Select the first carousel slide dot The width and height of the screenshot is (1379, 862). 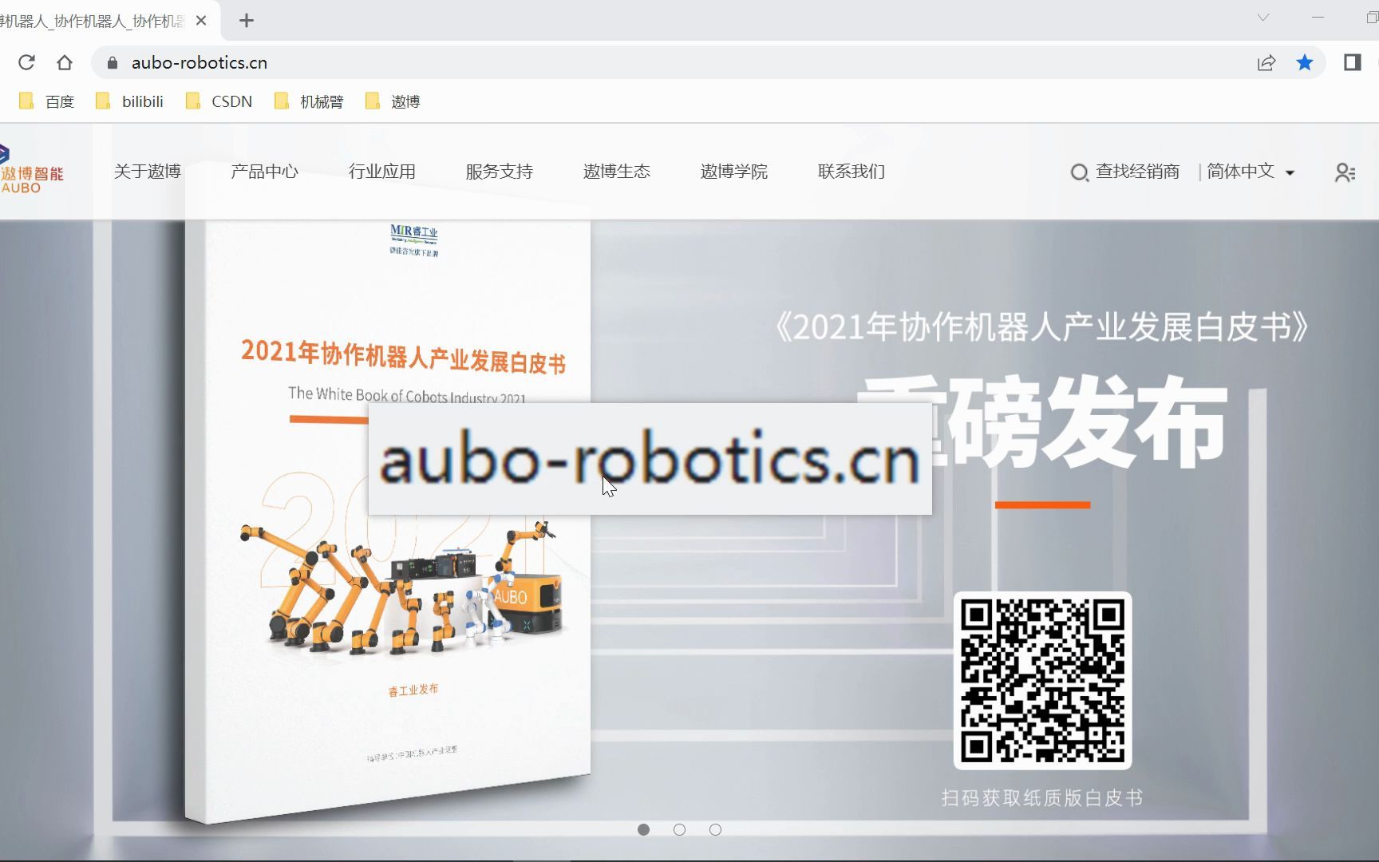coord(644,830)
